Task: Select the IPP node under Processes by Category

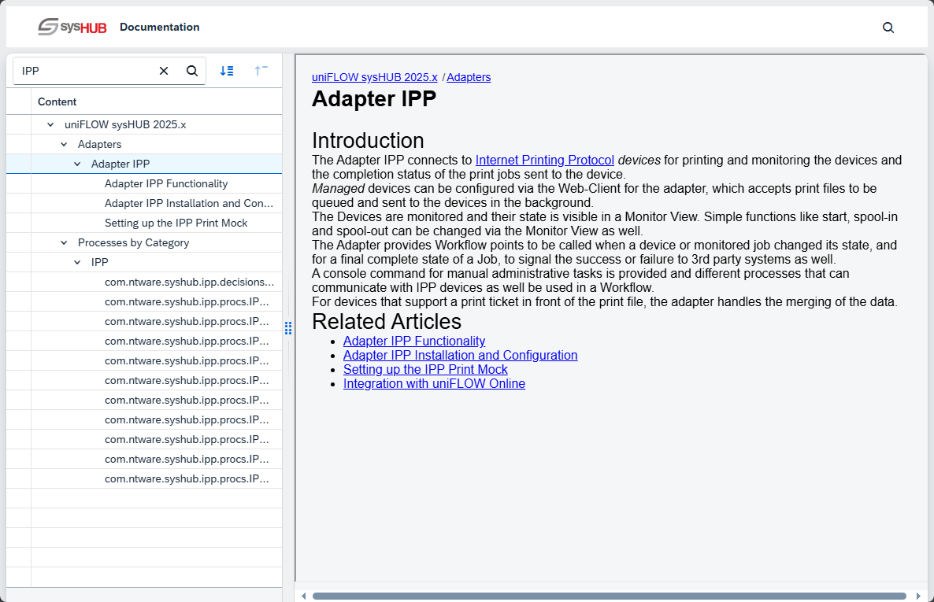Action: pyautogui.click(x=99, y=262)
